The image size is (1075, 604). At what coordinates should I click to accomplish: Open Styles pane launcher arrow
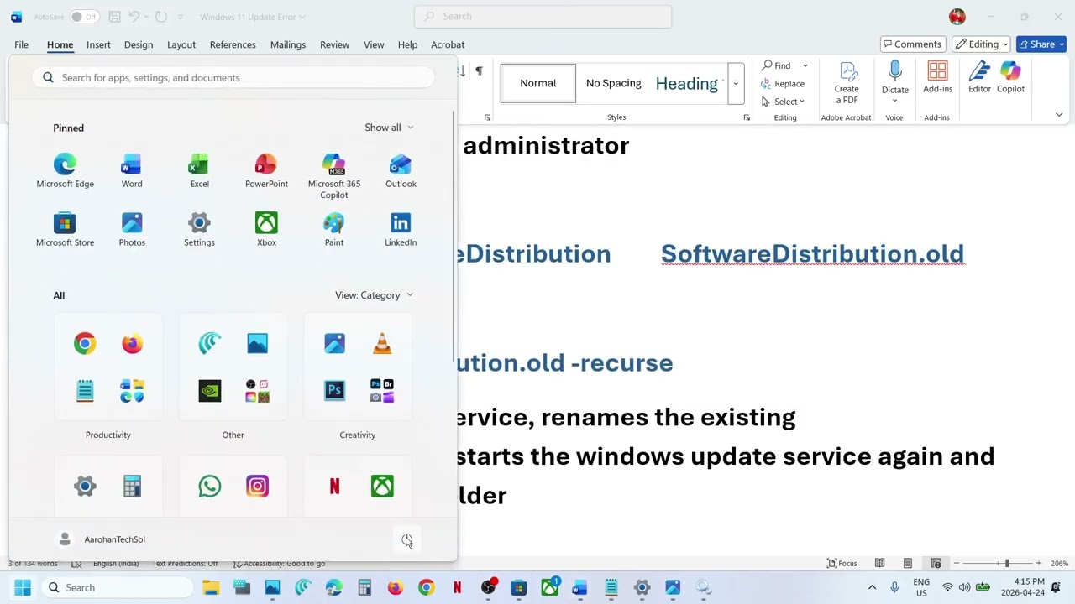pyautogui.click(x=747, y=117)
